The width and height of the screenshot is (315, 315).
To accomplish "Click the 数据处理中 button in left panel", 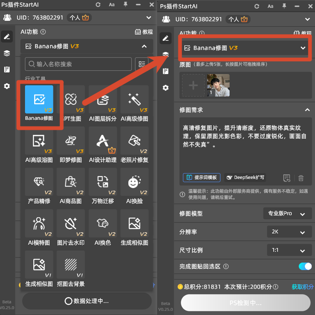I will (87, 301).
